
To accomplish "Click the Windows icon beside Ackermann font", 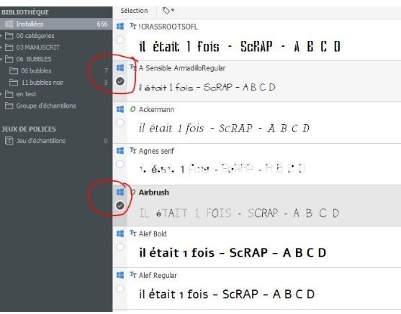I will coord(120,109).
